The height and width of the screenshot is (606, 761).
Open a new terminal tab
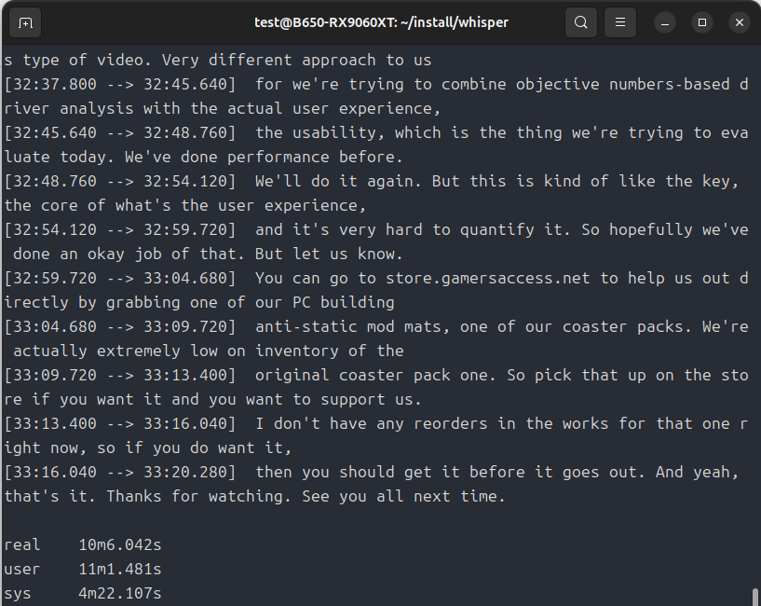(25, 22)
